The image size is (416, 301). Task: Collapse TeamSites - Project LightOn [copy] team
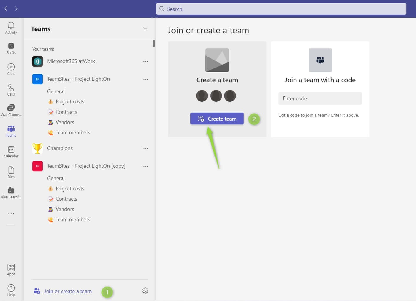click(86, 166)
